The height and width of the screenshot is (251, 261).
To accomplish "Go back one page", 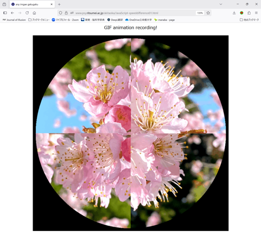I will pos(13,13).
